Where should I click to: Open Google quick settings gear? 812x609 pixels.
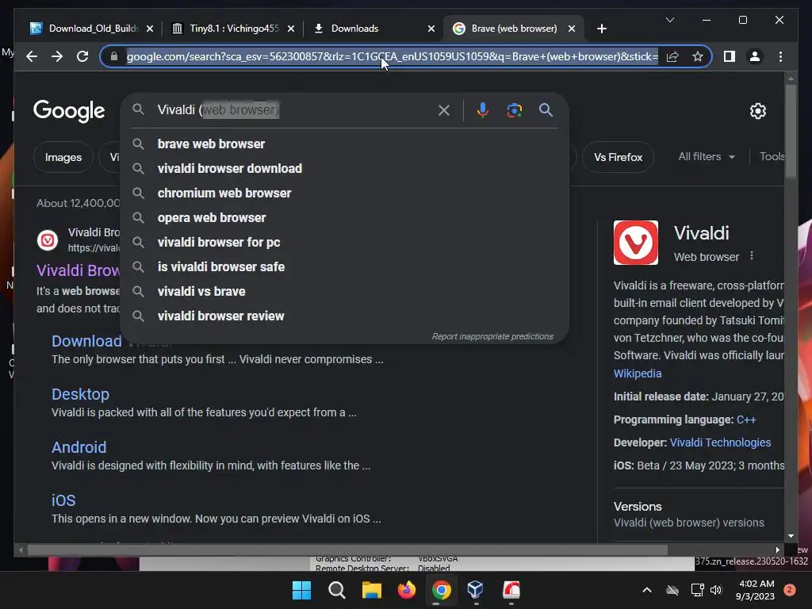pos(757,111)
